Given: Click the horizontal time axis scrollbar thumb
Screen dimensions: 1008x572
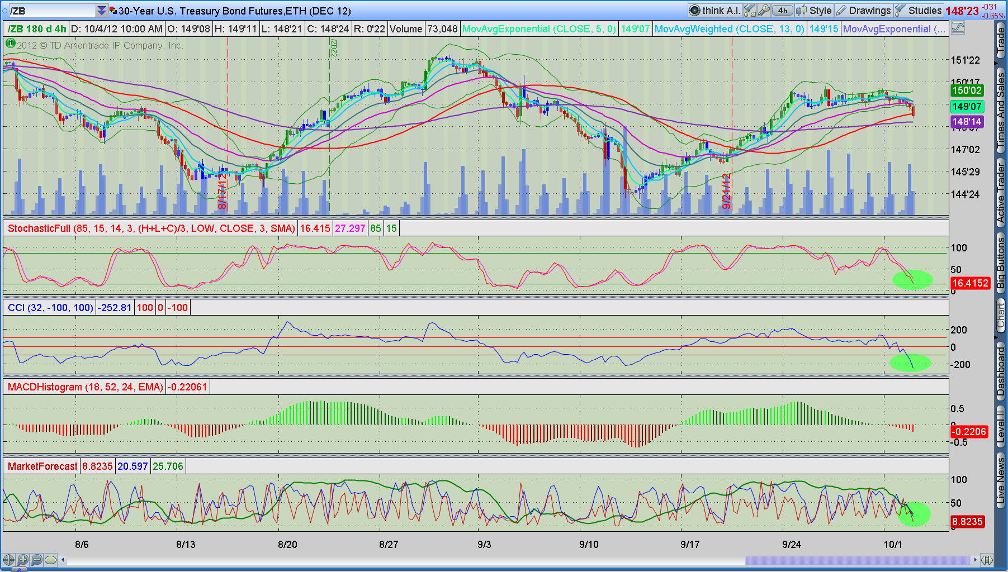Looking at the screenshot, I should [x=857, y=560].
